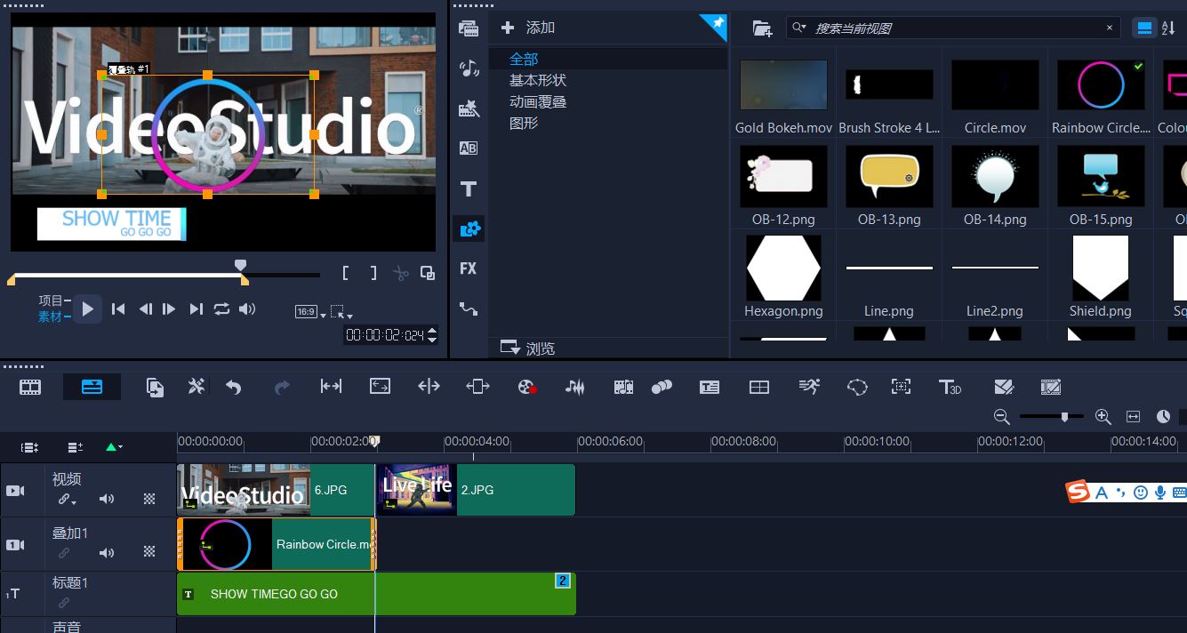This screenshot has width=1187, height=633.
Task: Toggle Repeat playback
Action: [221, 309]
